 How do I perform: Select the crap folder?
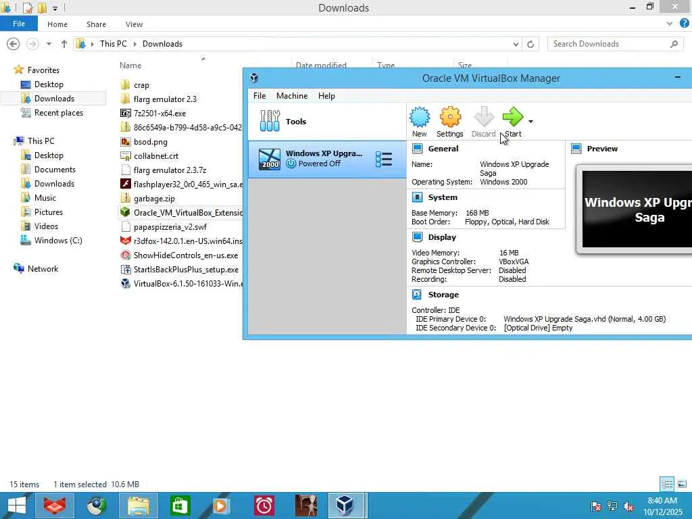coord(141,84)
